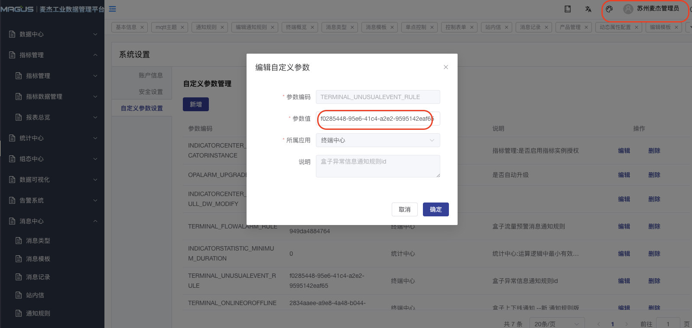Viewport: 692px width, 328px height.
Task: Click 删除 for the OPALARM_UPGRADE row
Action: tap(654, 175)
